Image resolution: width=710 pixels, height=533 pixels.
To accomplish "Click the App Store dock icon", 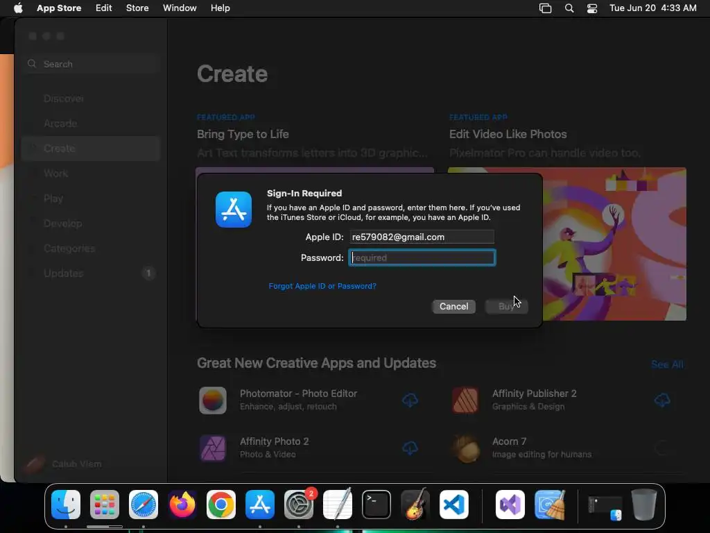I will coord(260,505).
